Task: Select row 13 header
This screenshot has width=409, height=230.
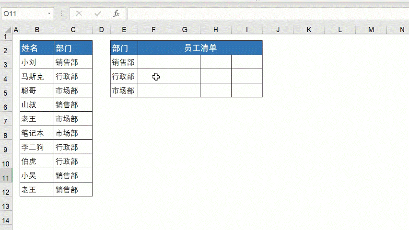Action: coord(6,203)
